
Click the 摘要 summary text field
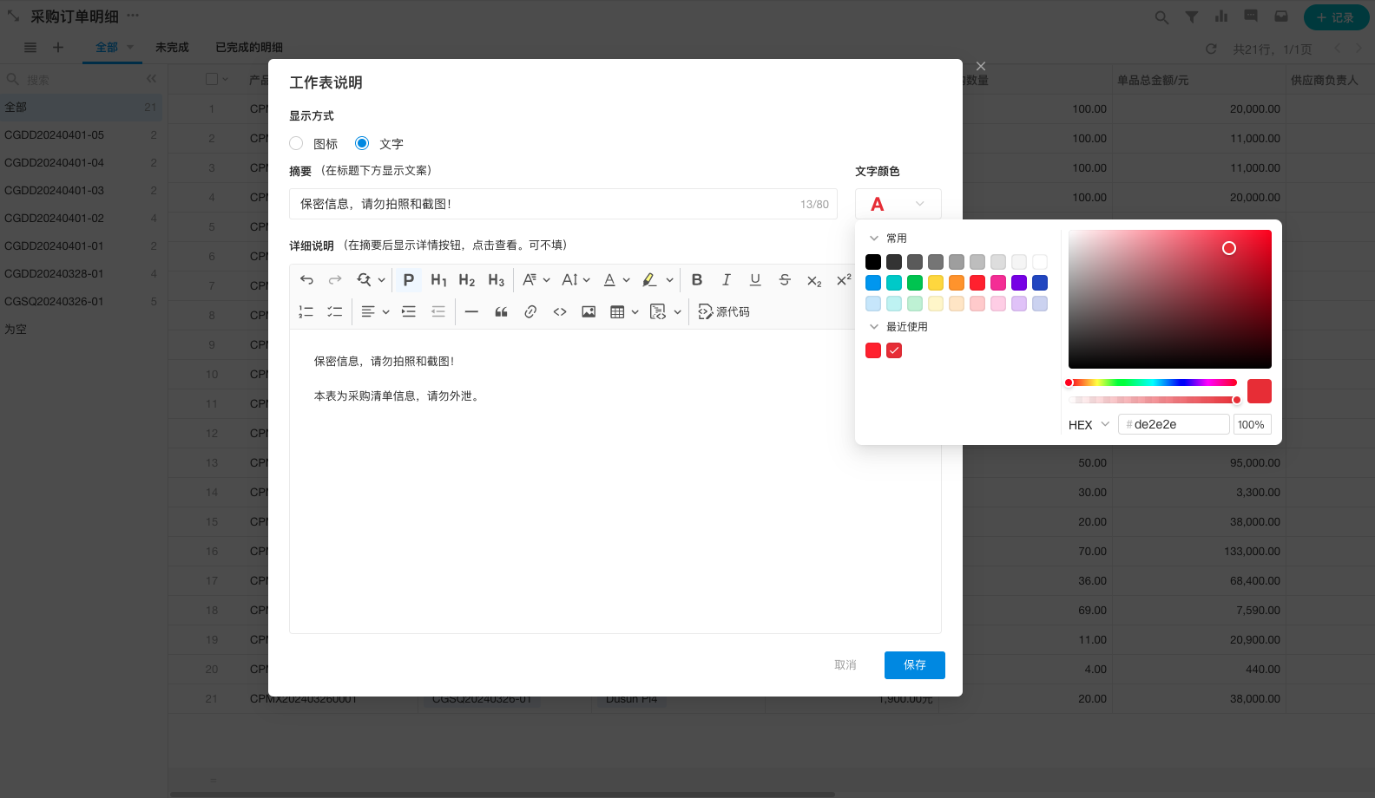point(563,204)
